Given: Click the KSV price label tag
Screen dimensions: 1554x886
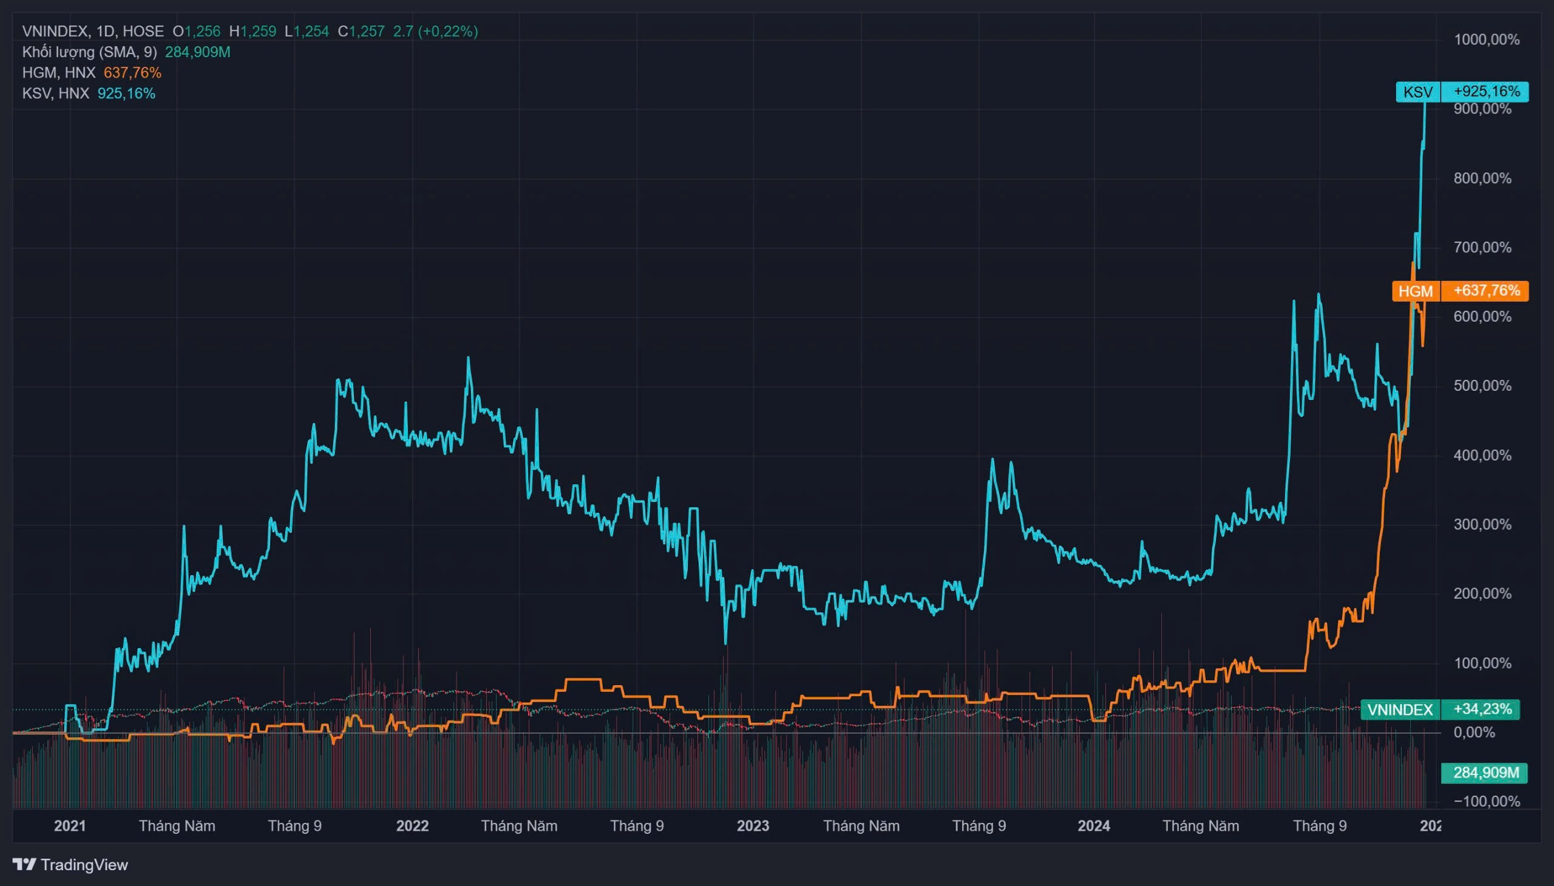Looking at the screenshot, I should [1418, 92].
